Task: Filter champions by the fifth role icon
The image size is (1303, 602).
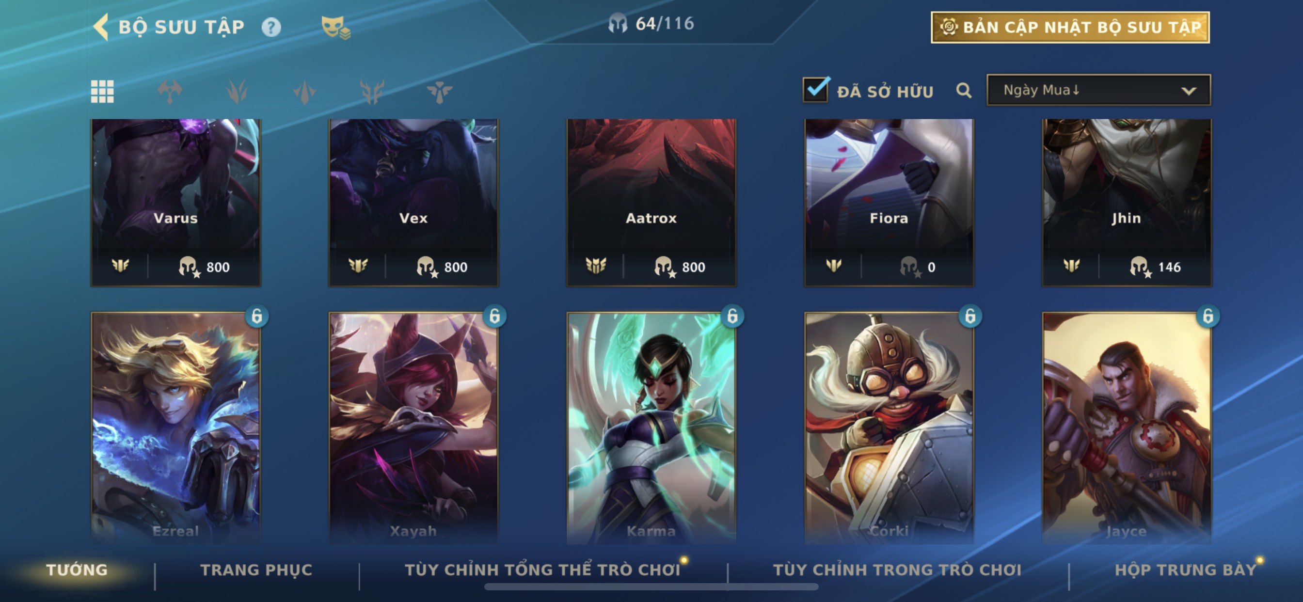Action: point(439,92)
